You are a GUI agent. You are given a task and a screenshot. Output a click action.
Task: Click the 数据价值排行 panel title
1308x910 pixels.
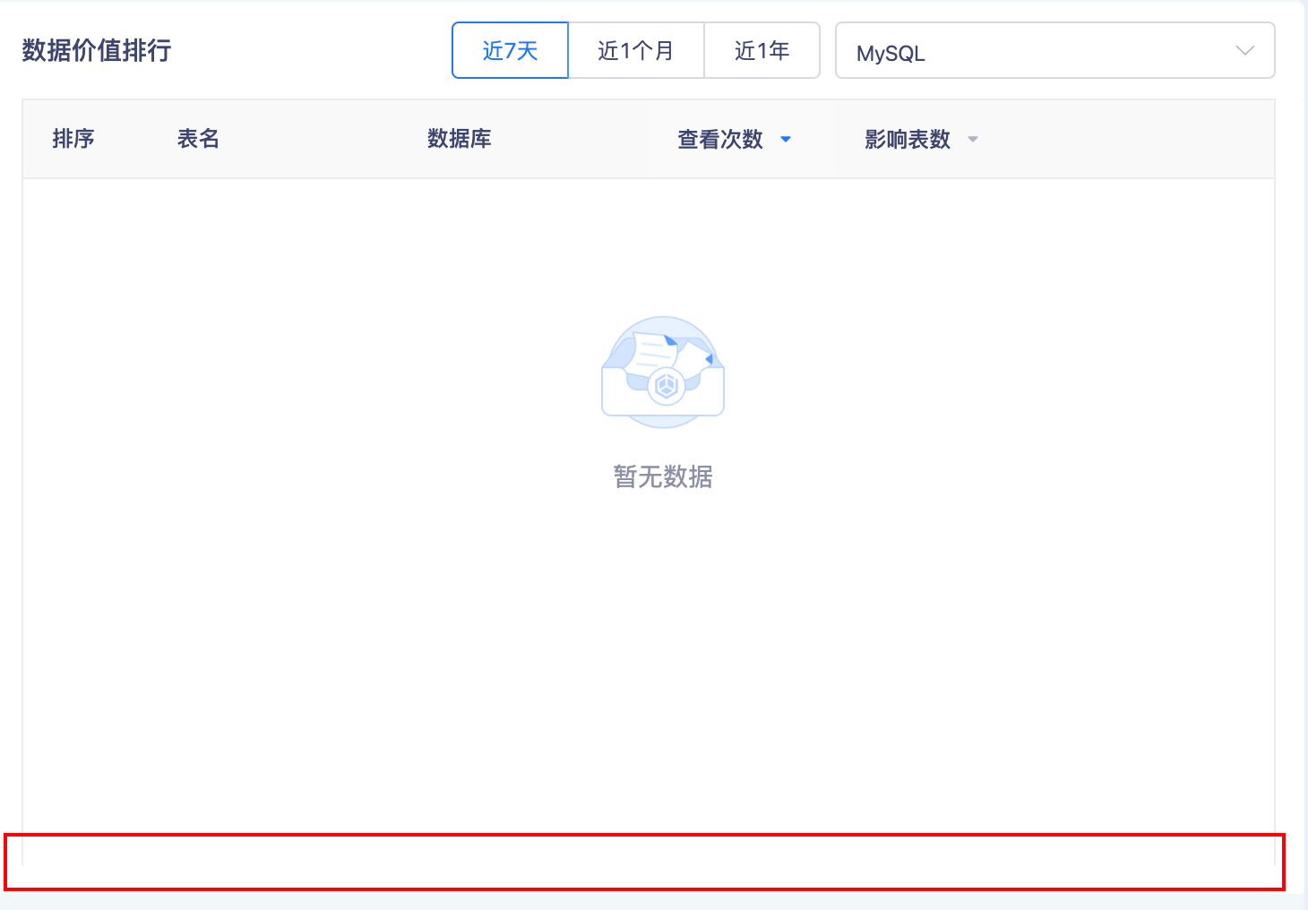click(x=97, y=50)
